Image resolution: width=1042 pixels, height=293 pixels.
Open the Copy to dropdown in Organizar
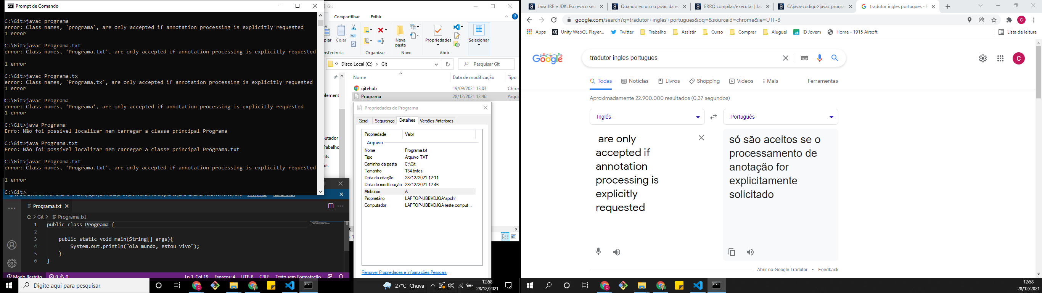coord(368,41)
